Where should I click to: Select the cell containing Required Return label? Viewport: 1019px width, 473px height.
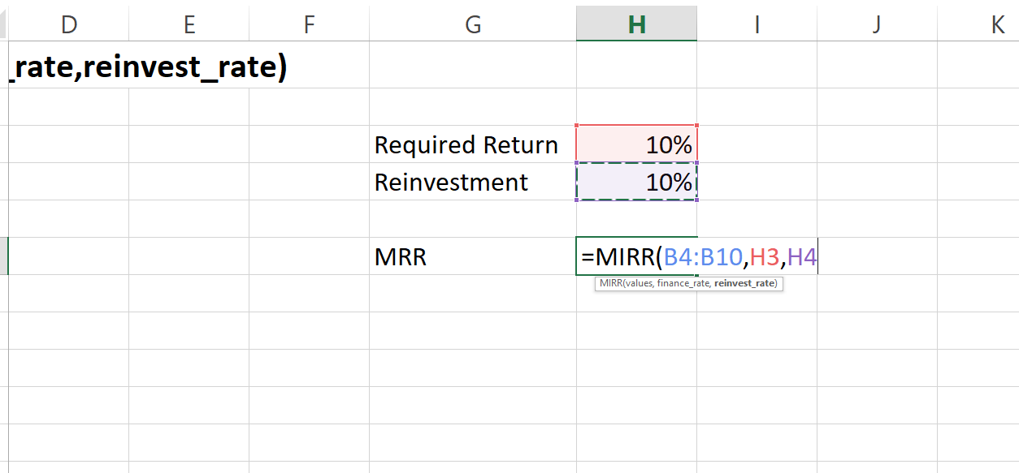click(x=466, y=144)
